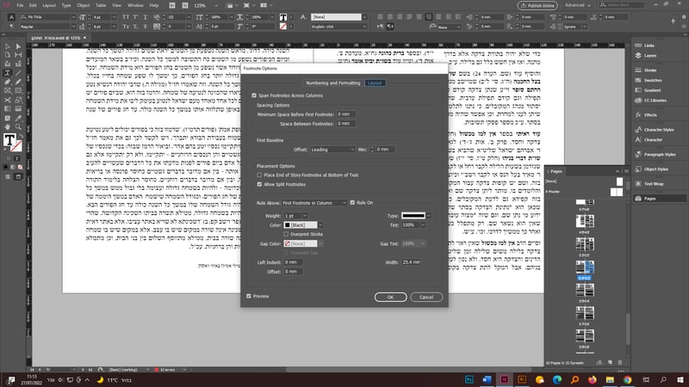
Task: Open InDesign from the Windows taskbar
Action: pos(505,379)
